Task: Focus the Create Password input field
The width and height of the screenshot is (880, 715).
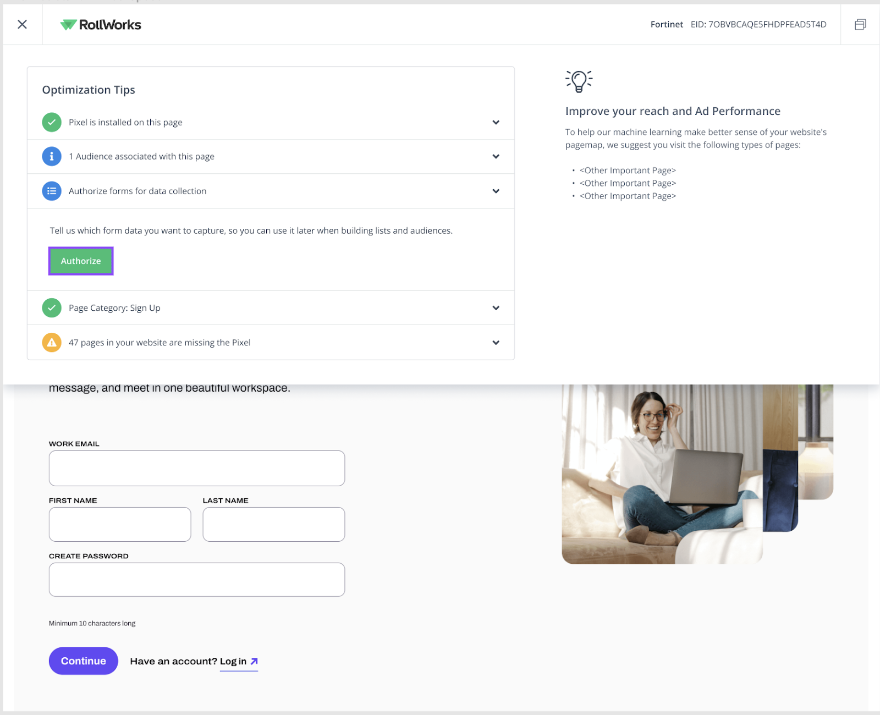Action: pyautogui.click(x=197, y=579)
